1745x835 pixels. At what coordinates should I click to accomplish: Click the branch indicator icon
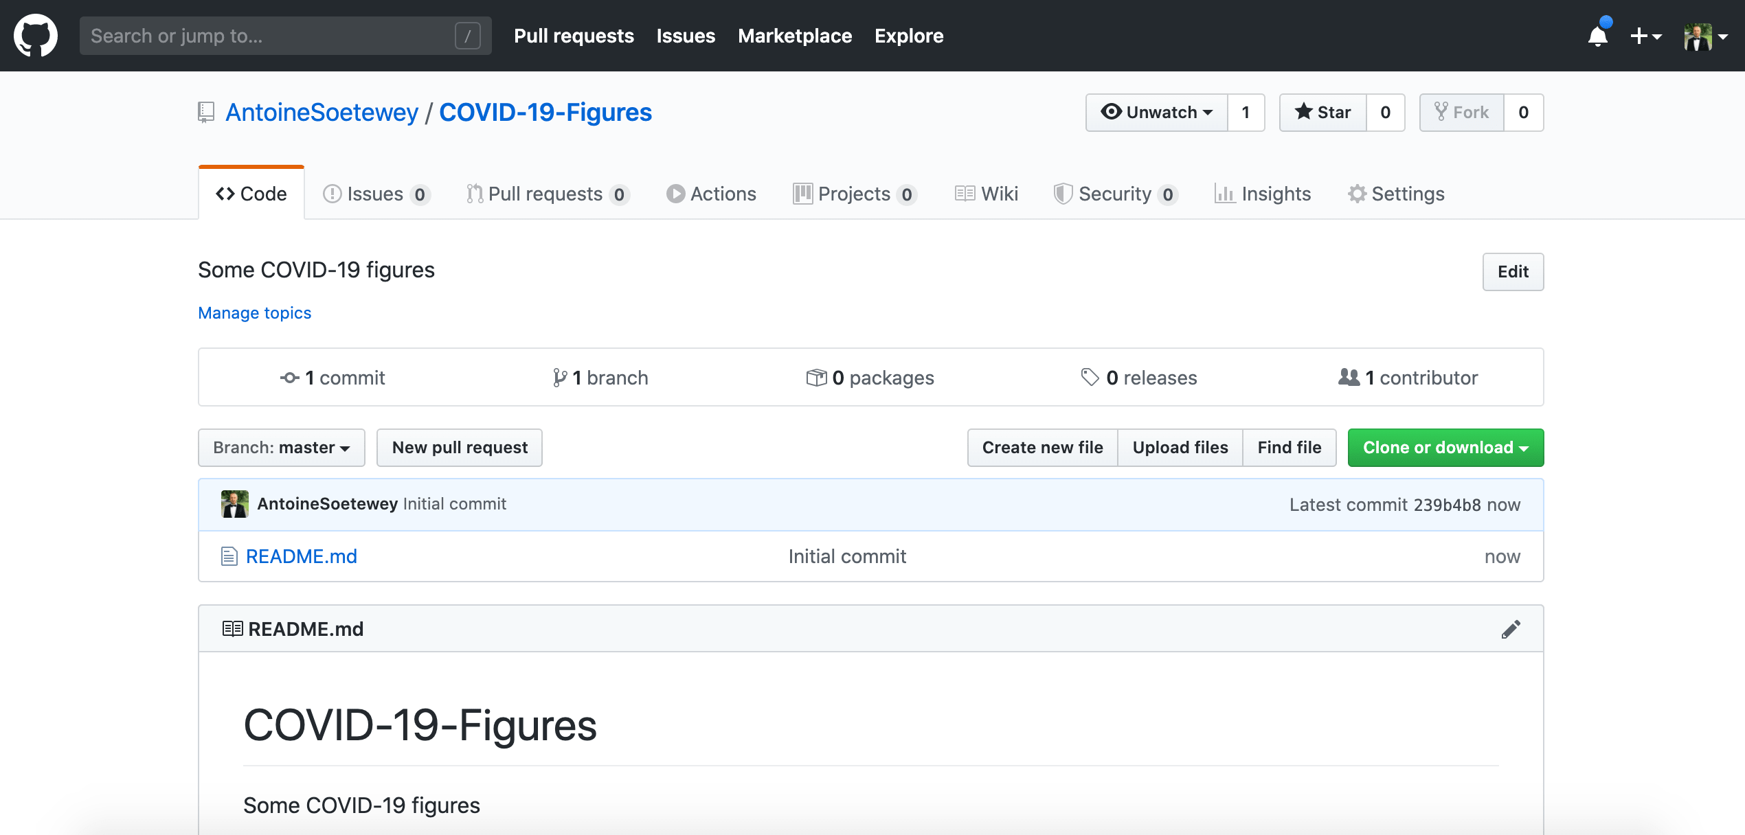(x=558, y=377)
